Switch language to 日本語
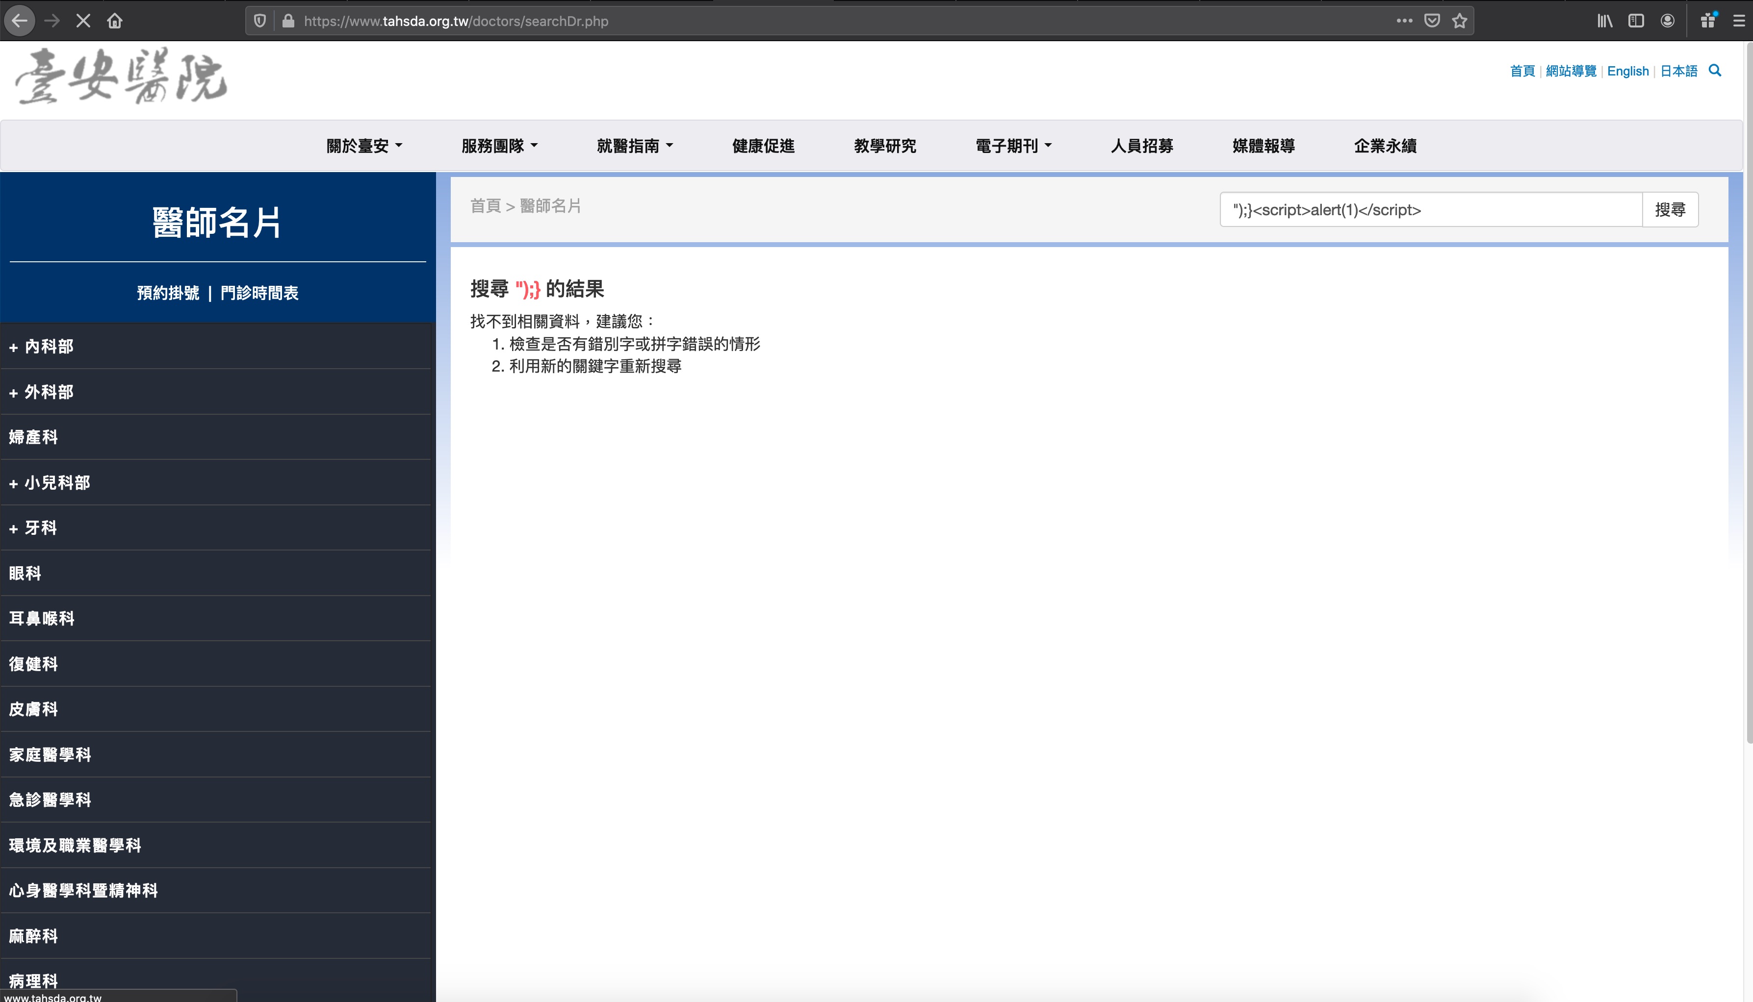The image size is (1753, 1002). click(1678, 71)
